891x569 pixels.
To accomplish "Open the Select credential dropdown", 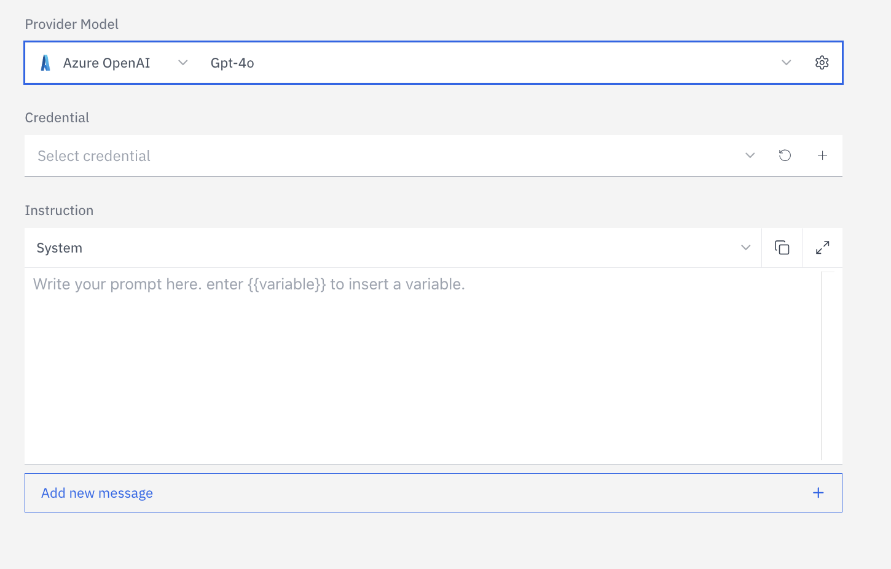I will [750, 155].
